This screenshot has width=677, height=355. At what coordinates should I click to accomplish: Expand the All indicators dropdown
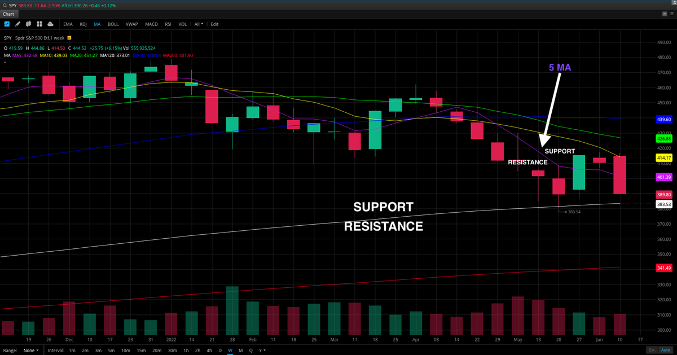[x=199, y=24]
